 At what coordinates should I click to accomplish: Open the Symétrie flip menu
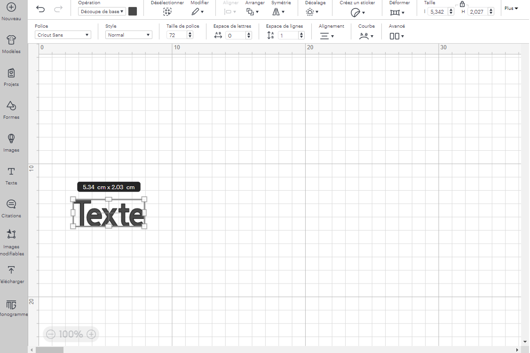click(278, 12)
